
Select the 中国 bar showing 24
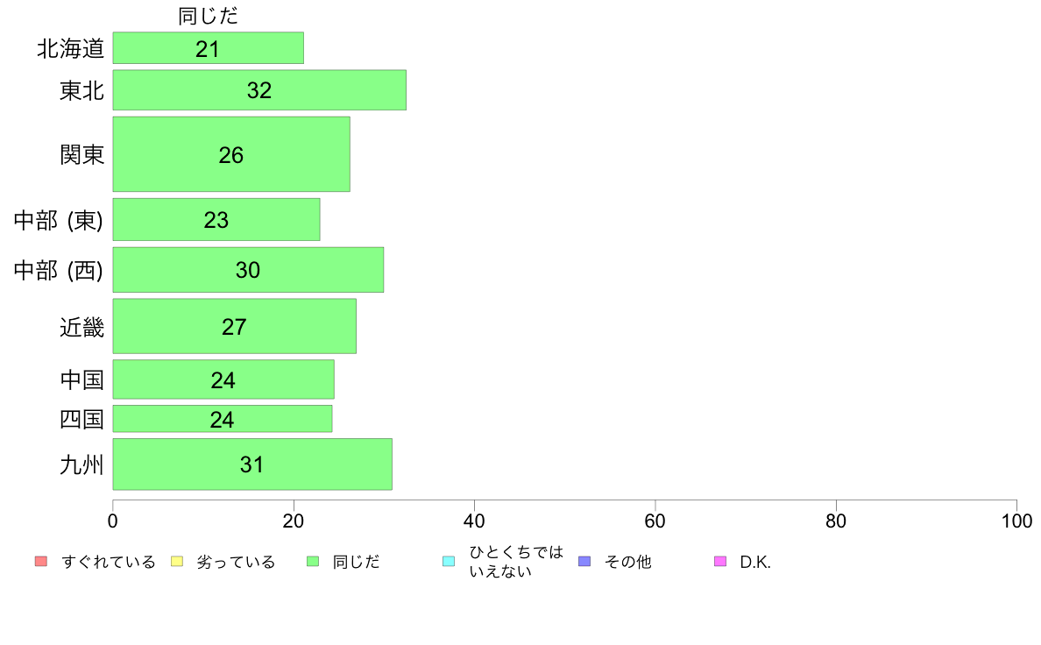pyautogui.click(x=223, y=379)
